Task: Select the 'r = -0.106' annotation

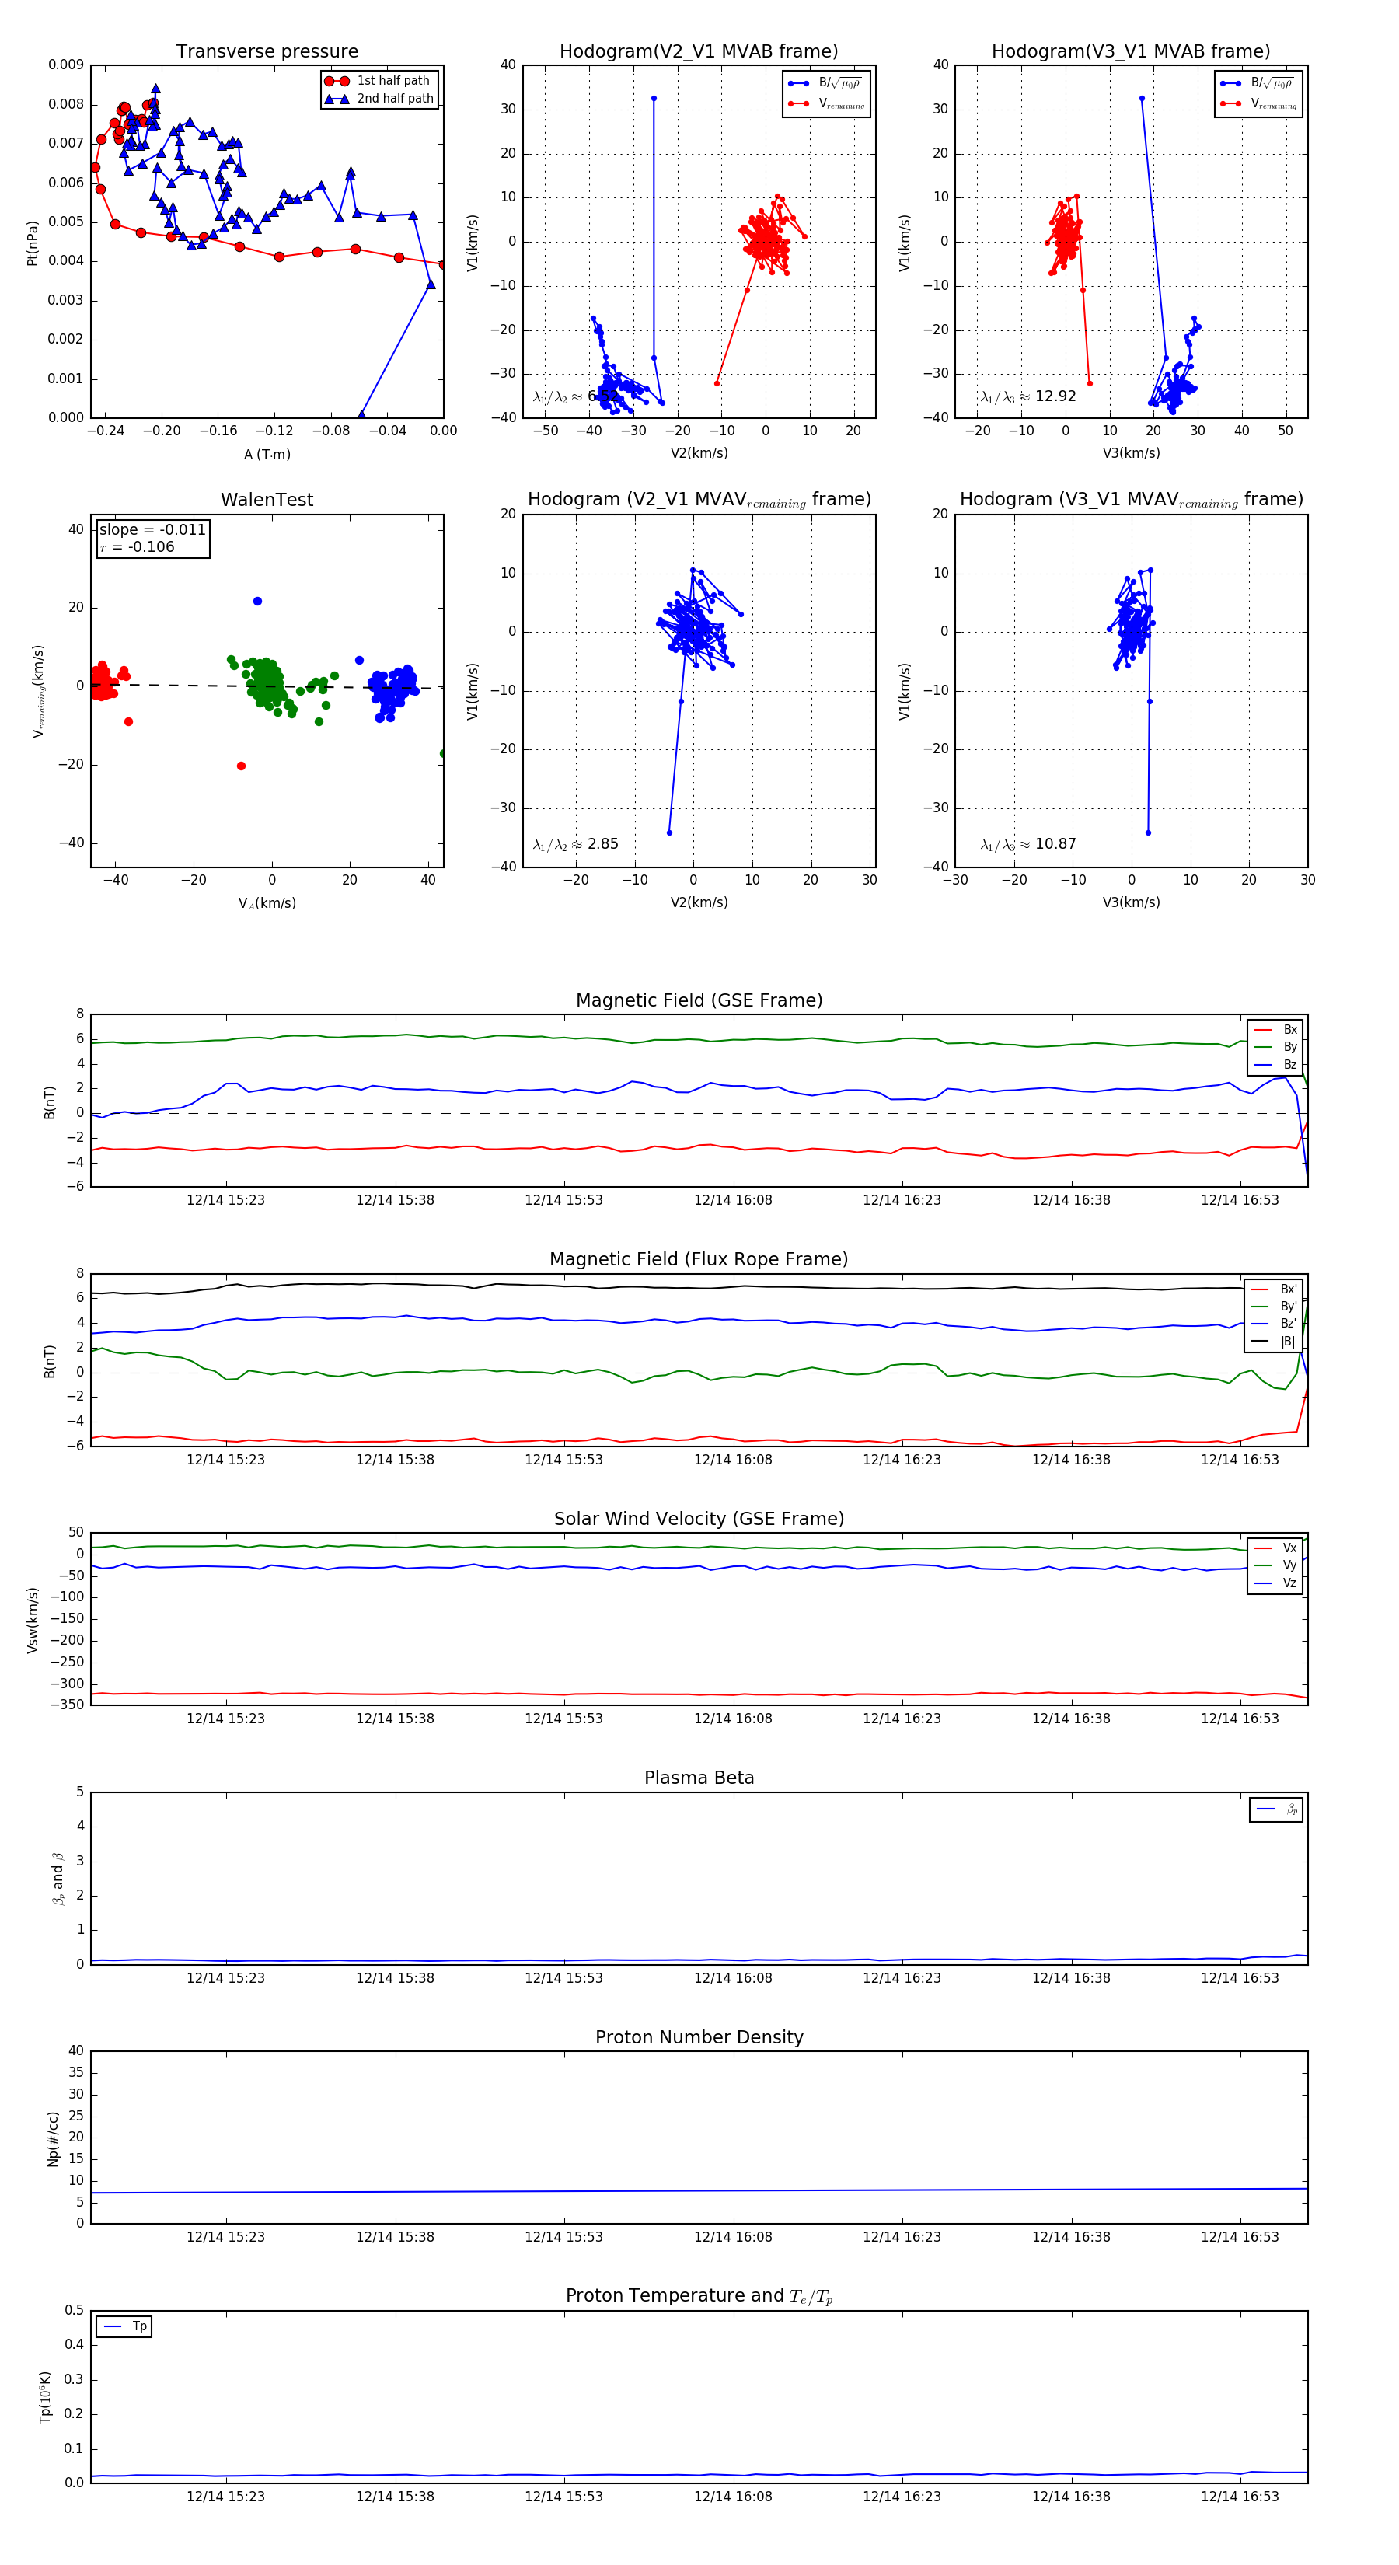Action: point(138,546)
